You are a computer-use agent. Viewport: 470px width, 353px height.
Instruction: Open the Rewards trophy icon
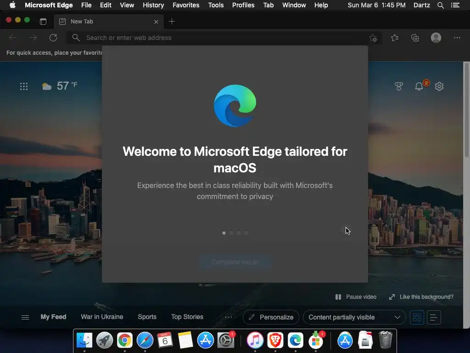pyautogui.click(x=399, y=86)
